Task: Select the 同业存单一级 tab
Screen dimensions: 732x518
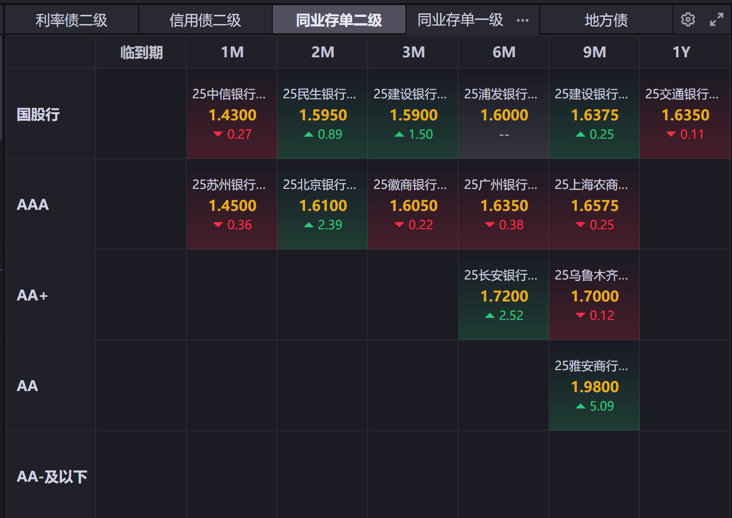Action: click(460, 20)
